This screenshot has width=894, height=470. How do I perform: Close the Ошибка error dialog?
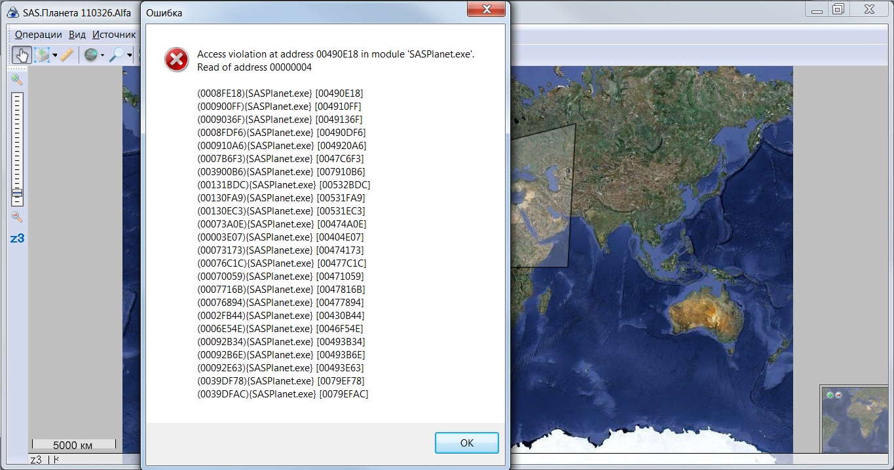click(487, 10)
